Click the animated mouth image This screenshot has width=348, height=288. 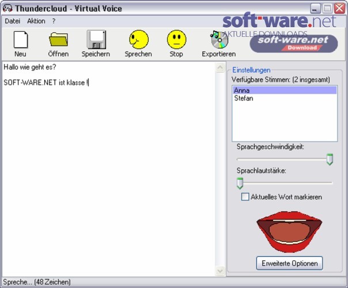(x=289, y=232)
